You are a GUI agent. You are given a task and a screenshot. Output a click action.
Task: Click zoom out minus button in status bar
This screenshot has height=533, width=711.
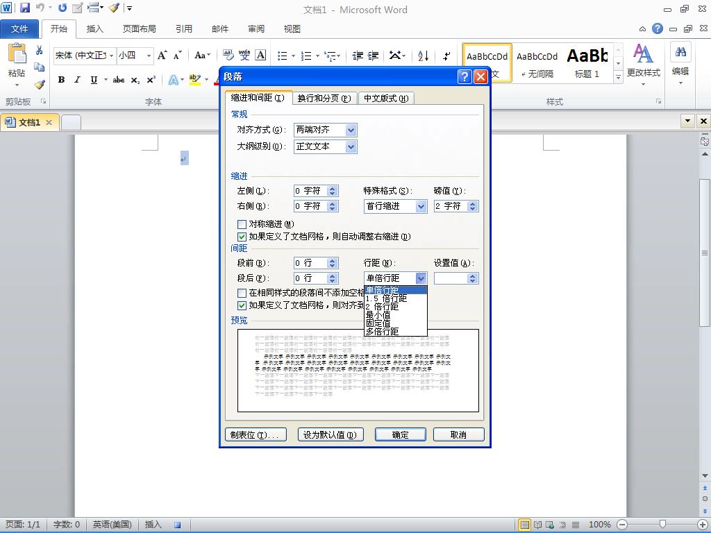(622, 525)
